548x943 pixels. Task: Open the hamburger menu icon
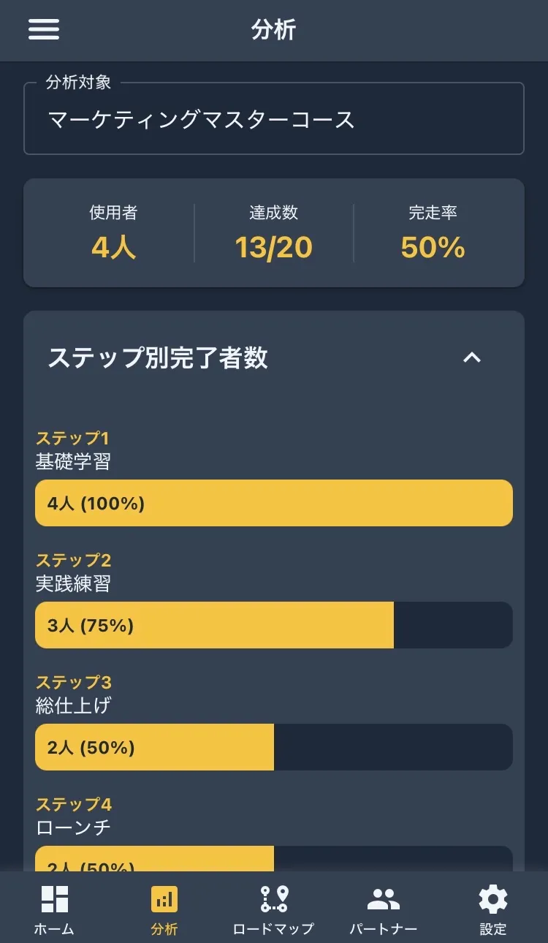pos(43,30)
